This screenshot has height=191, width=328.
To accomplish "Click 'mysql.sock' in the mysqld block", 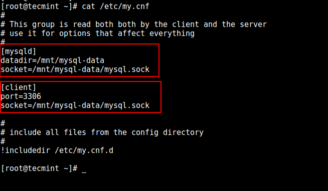I will 127,69.
